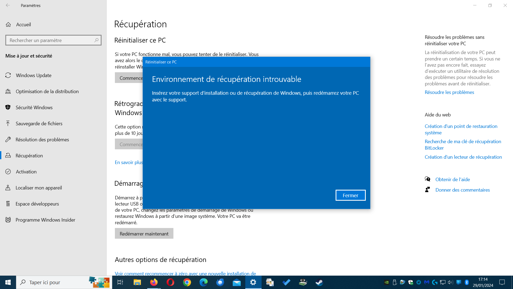Click the Obtenir de l'aide link

click(x=452, y=179)
